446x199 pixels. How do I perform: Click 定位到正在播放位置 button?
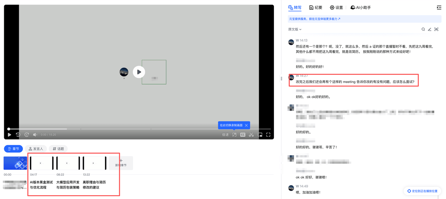coord(422,191)
